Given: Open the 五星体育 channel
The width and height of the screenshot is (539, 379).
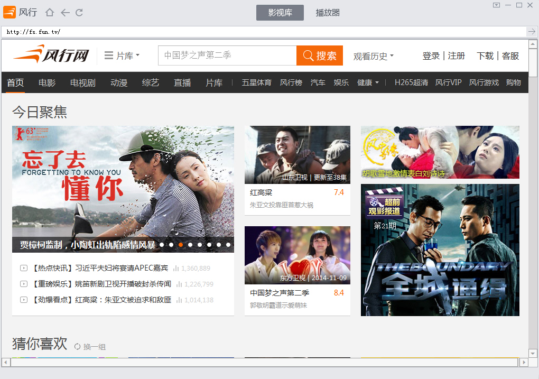Looking at the screenshot, I should pos(256,82).
